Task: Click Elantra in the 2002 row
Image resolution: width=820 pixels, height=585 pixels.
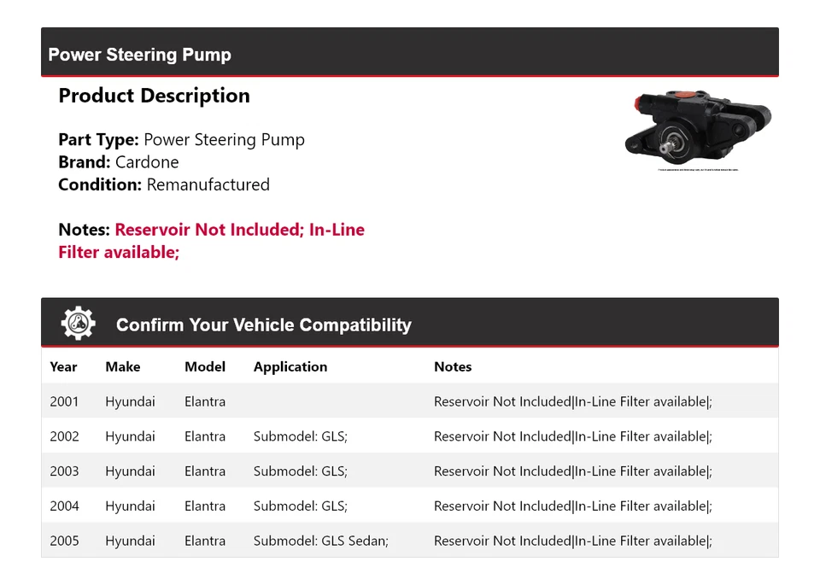Action: point(205,436)
